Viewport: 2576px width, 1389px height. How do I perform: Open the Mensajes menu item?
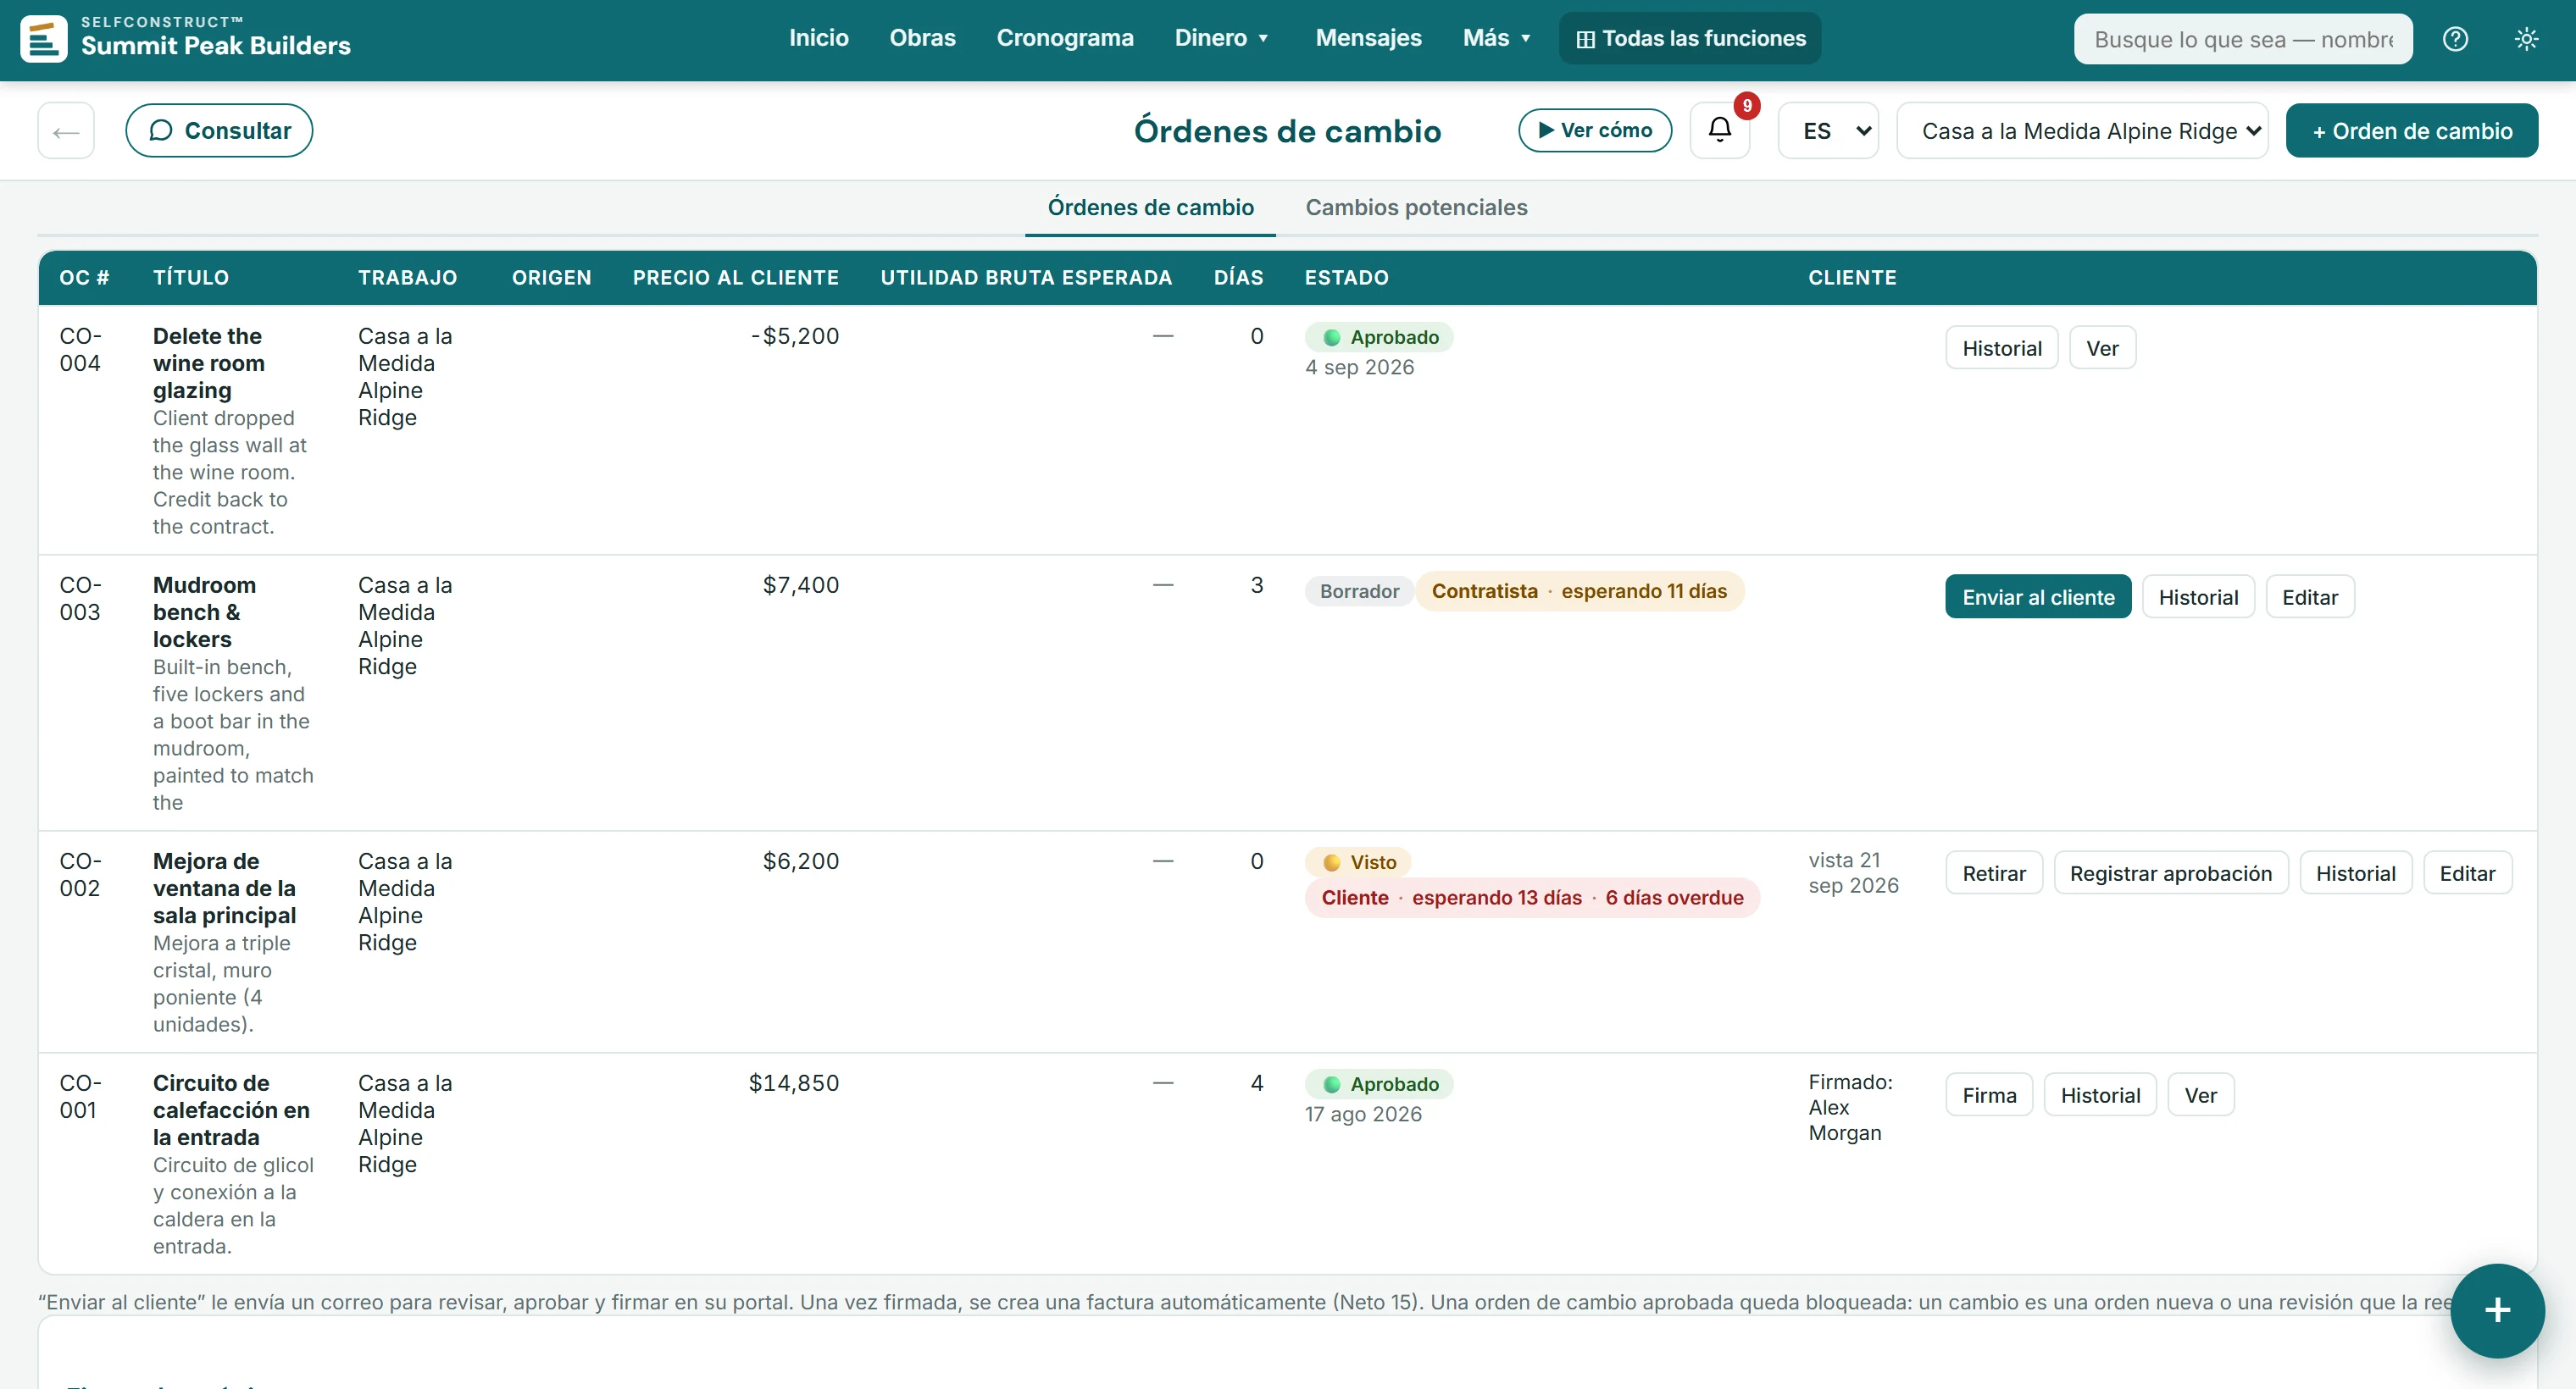1368,38
